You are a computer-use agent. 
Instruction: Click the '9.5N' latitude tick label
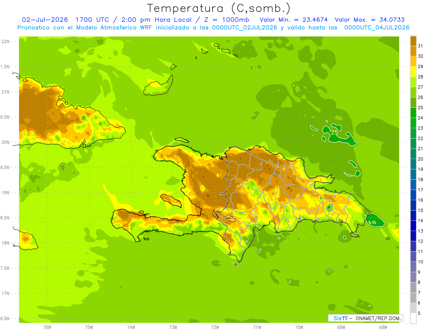[5, 167]
